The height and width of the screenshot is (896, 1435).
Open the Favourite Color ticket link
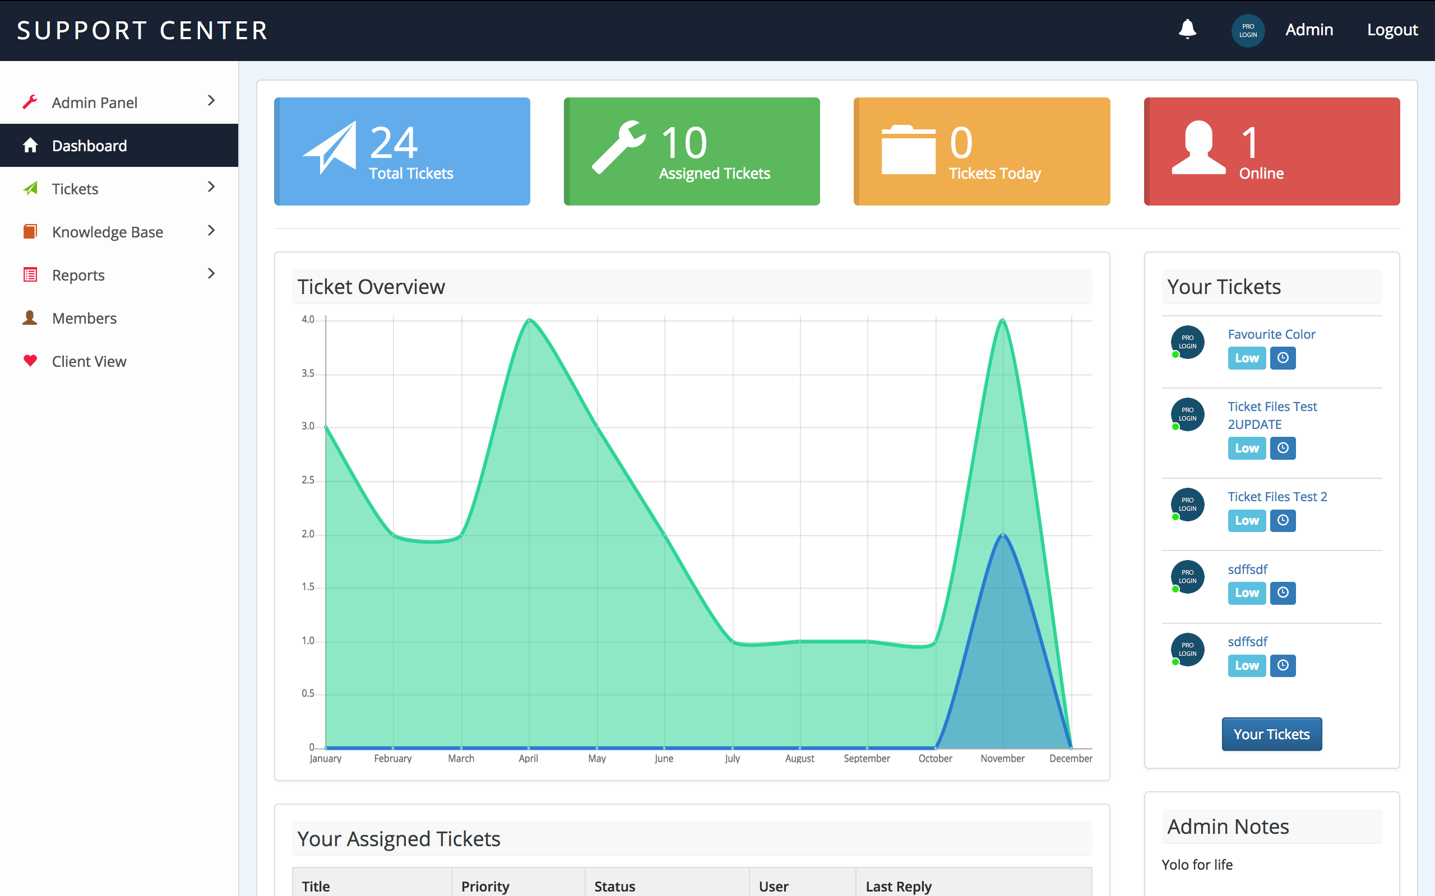pos(1271,334)
